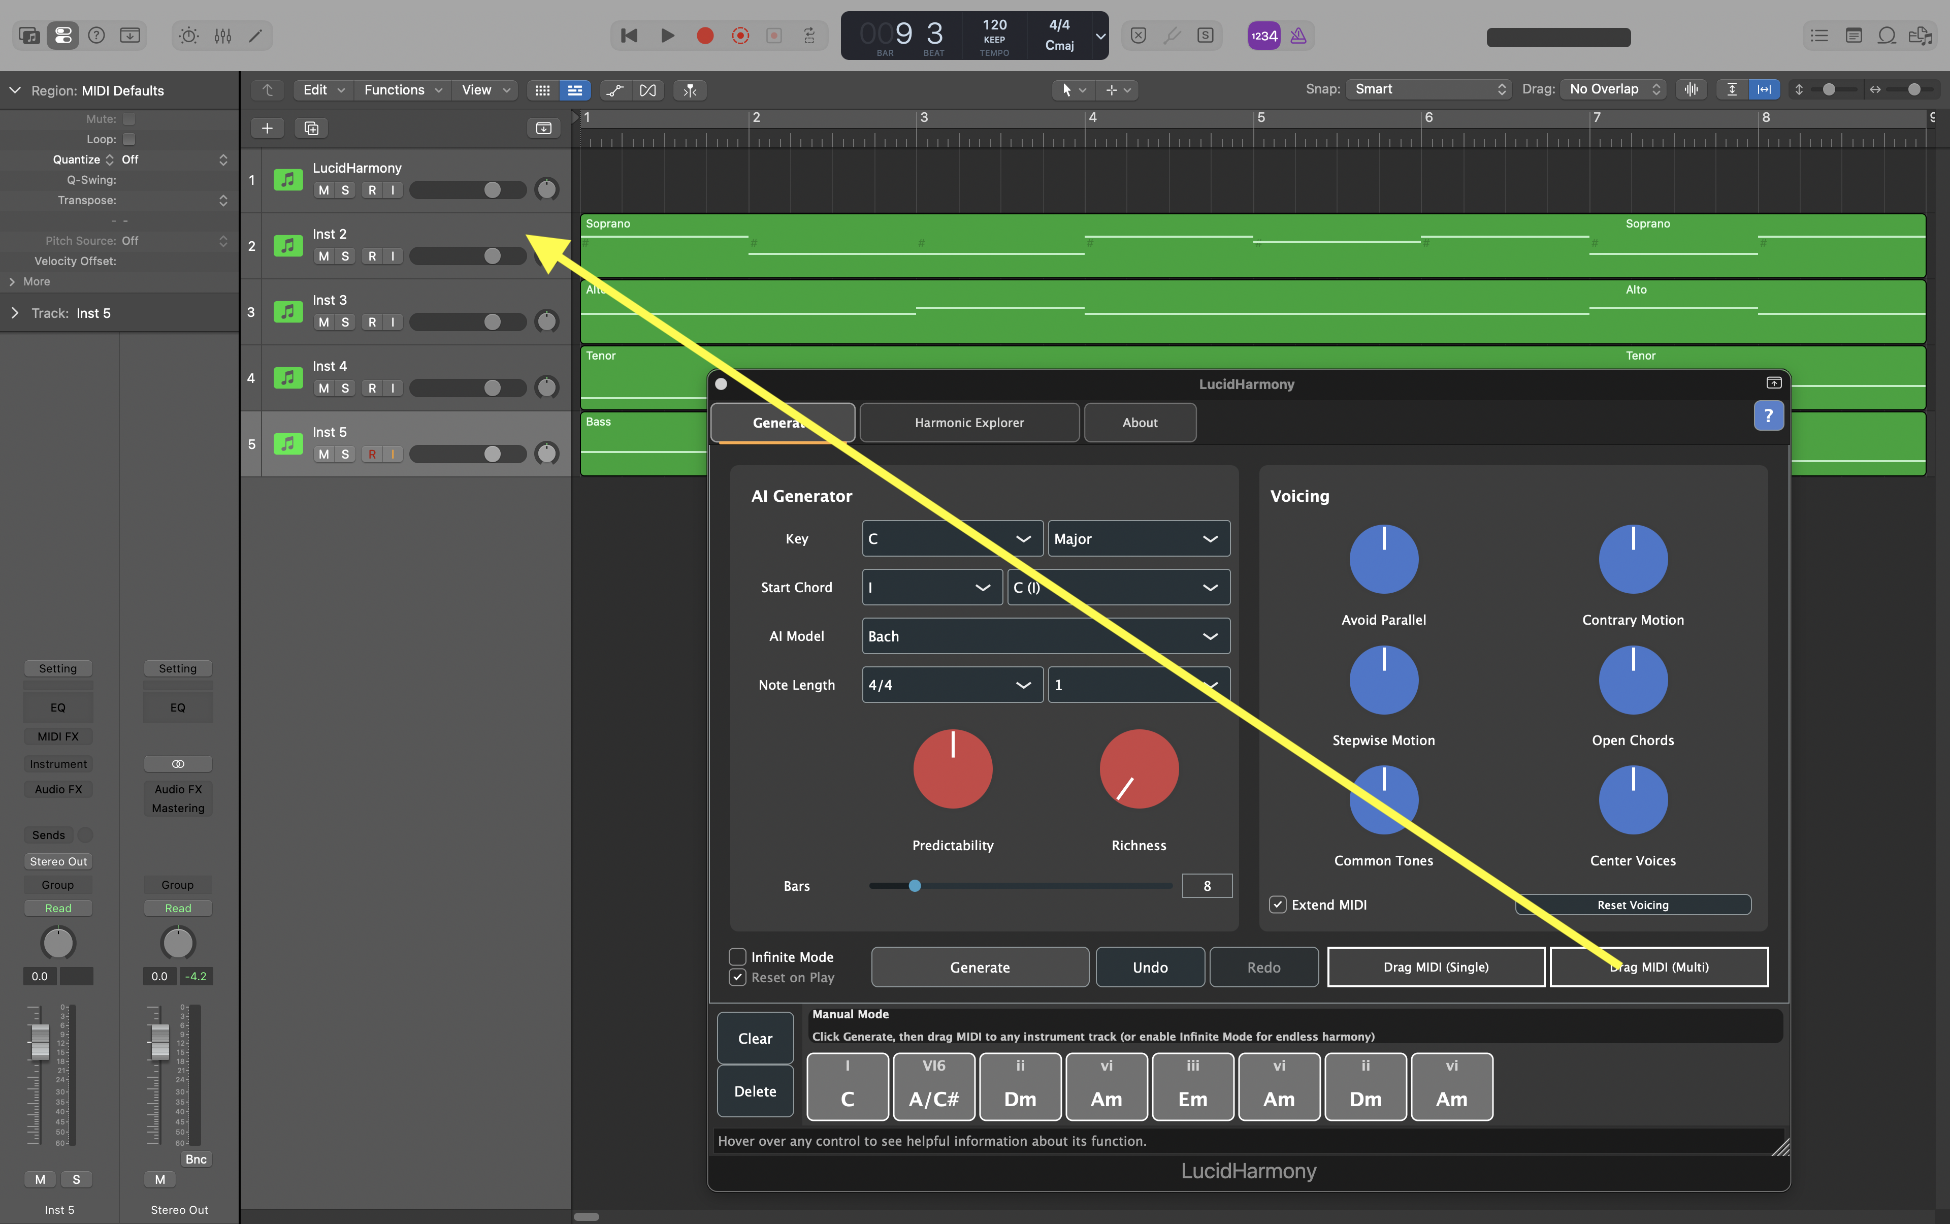
Task: Open Smart Controls dial icon
Action: coord(188,36)
